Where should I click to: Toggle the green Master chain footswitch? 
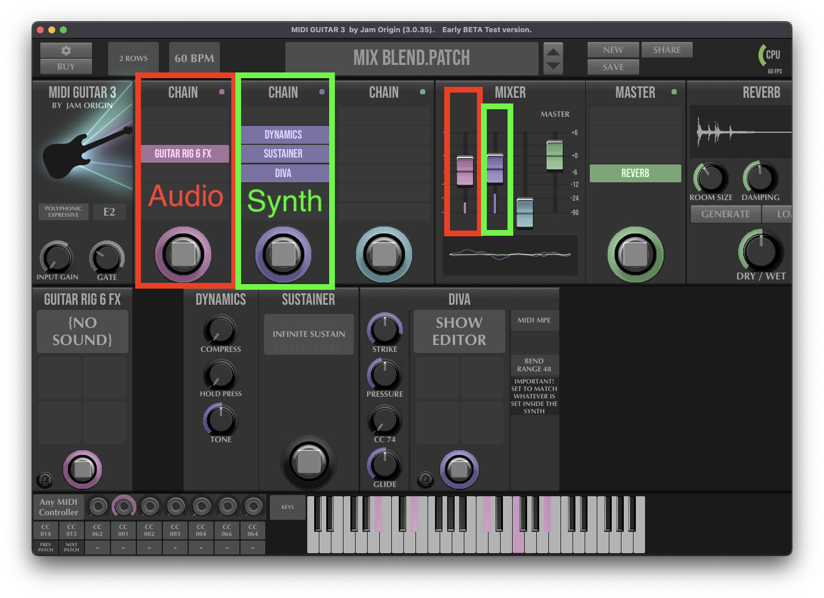coord(635,254)
